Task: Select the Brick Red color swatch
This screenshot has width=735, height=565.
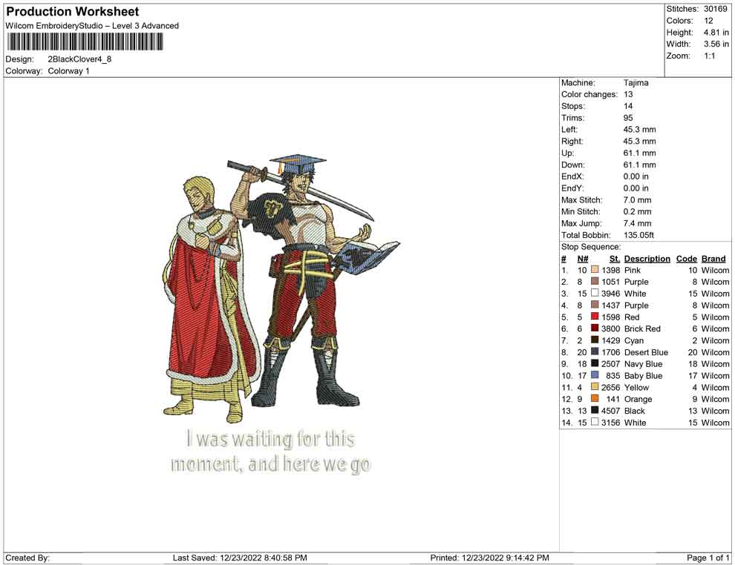Action: tap(595, 328)
